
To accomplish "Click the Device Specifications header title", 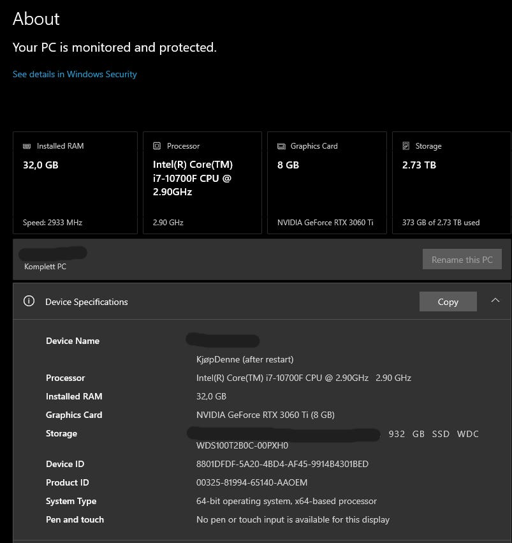I will click(87, 302).
